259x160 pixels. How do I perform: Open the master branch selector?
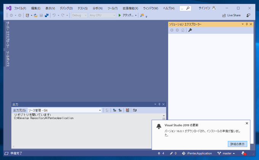coord(226,154)
